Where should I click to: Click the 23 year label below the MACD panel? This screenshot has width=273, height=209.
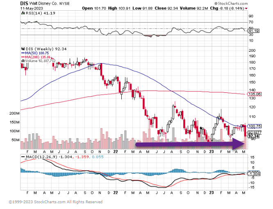point(212,193)
